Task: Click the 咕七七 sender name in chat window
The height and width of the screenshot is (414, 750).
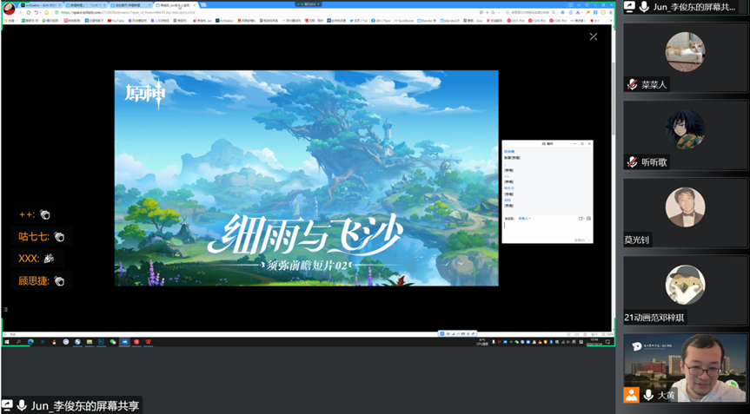Action: [509, 188]
